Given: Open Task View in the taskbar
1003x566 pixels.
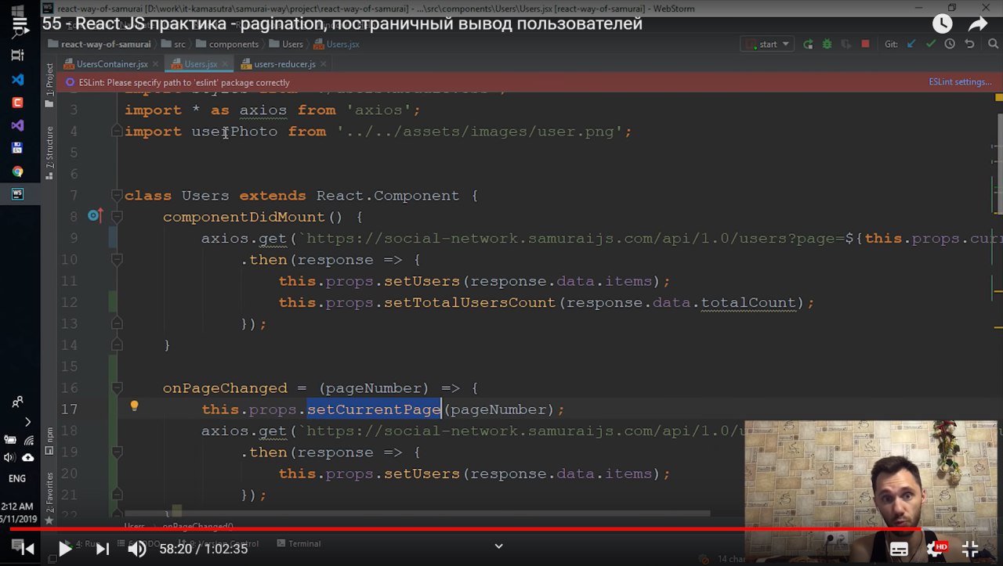Looking at the screenshot, I should pyautogui.click(x=17, y=56).
